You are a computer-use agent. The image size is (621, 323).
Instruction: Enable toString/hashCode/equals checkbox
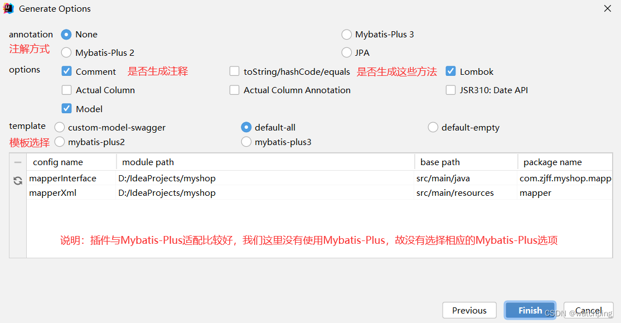coord(235,71)
